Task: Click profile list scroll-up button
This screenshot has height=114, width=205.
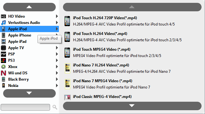Action: (132, 7)
